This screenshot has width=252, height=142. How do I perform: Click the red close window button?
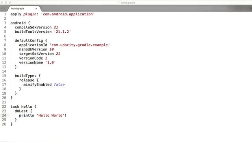(x=2, y=2)
